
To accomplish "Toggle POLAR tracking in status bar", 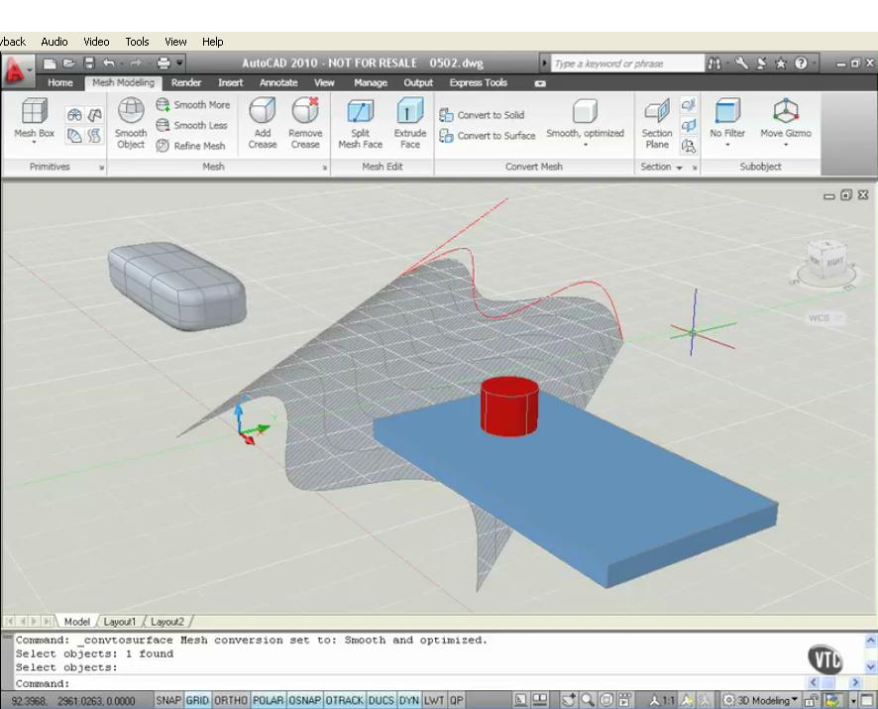I will click(x=269, y=701).
